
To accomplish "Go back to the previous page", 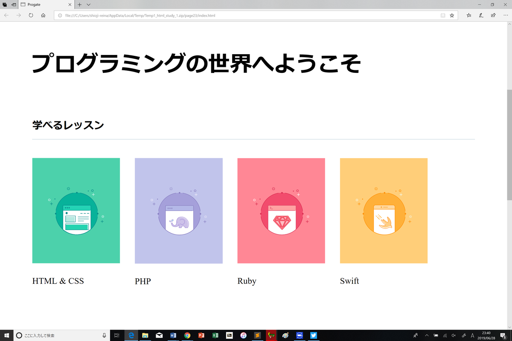I will [6, 15].
